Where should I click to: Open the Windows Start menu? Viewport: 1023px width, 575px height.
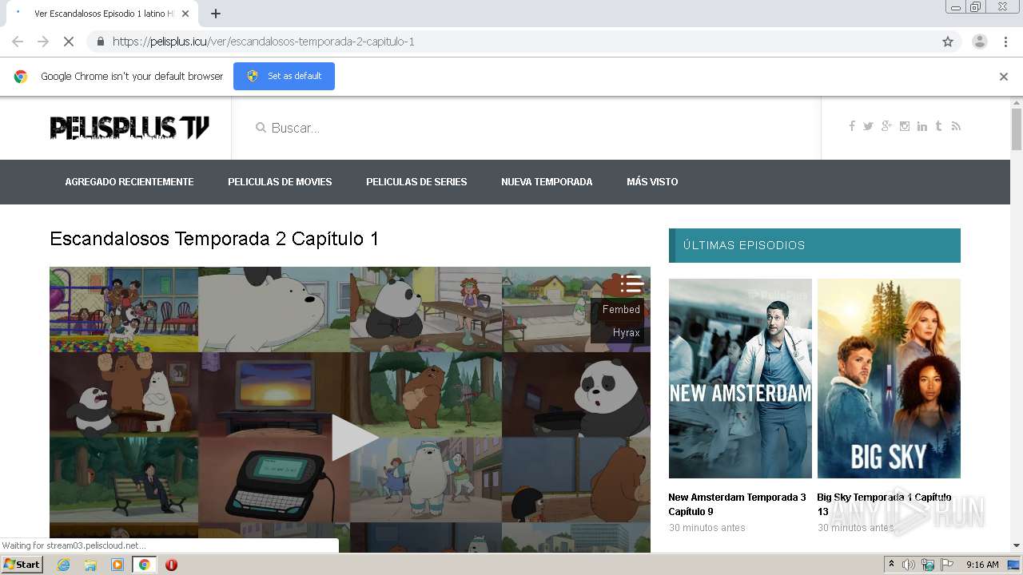click(22, 565)
